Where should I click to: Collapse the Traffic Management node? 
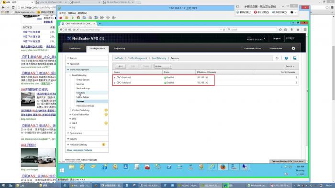(x=68, y=69)
